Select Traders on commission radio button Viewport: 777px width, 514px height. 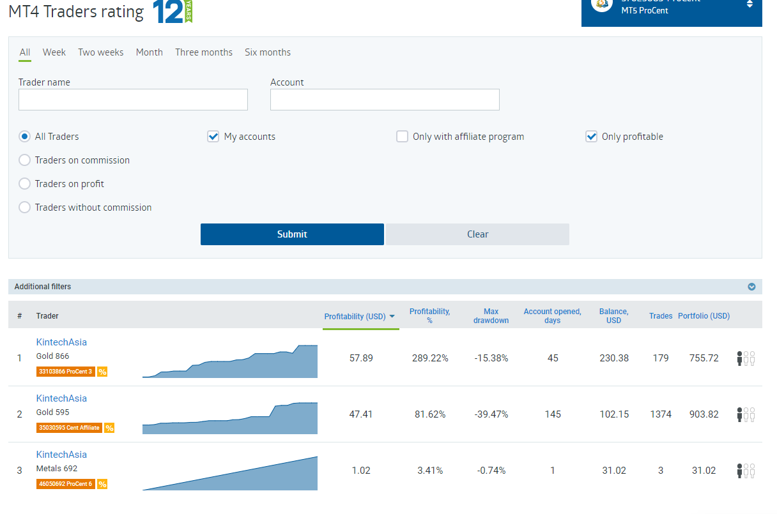tap(25, 160)
